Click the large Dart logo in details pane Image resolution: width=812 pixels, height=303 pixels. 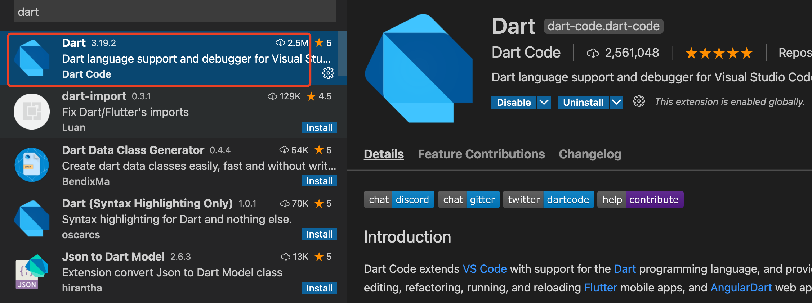[419, 68]
